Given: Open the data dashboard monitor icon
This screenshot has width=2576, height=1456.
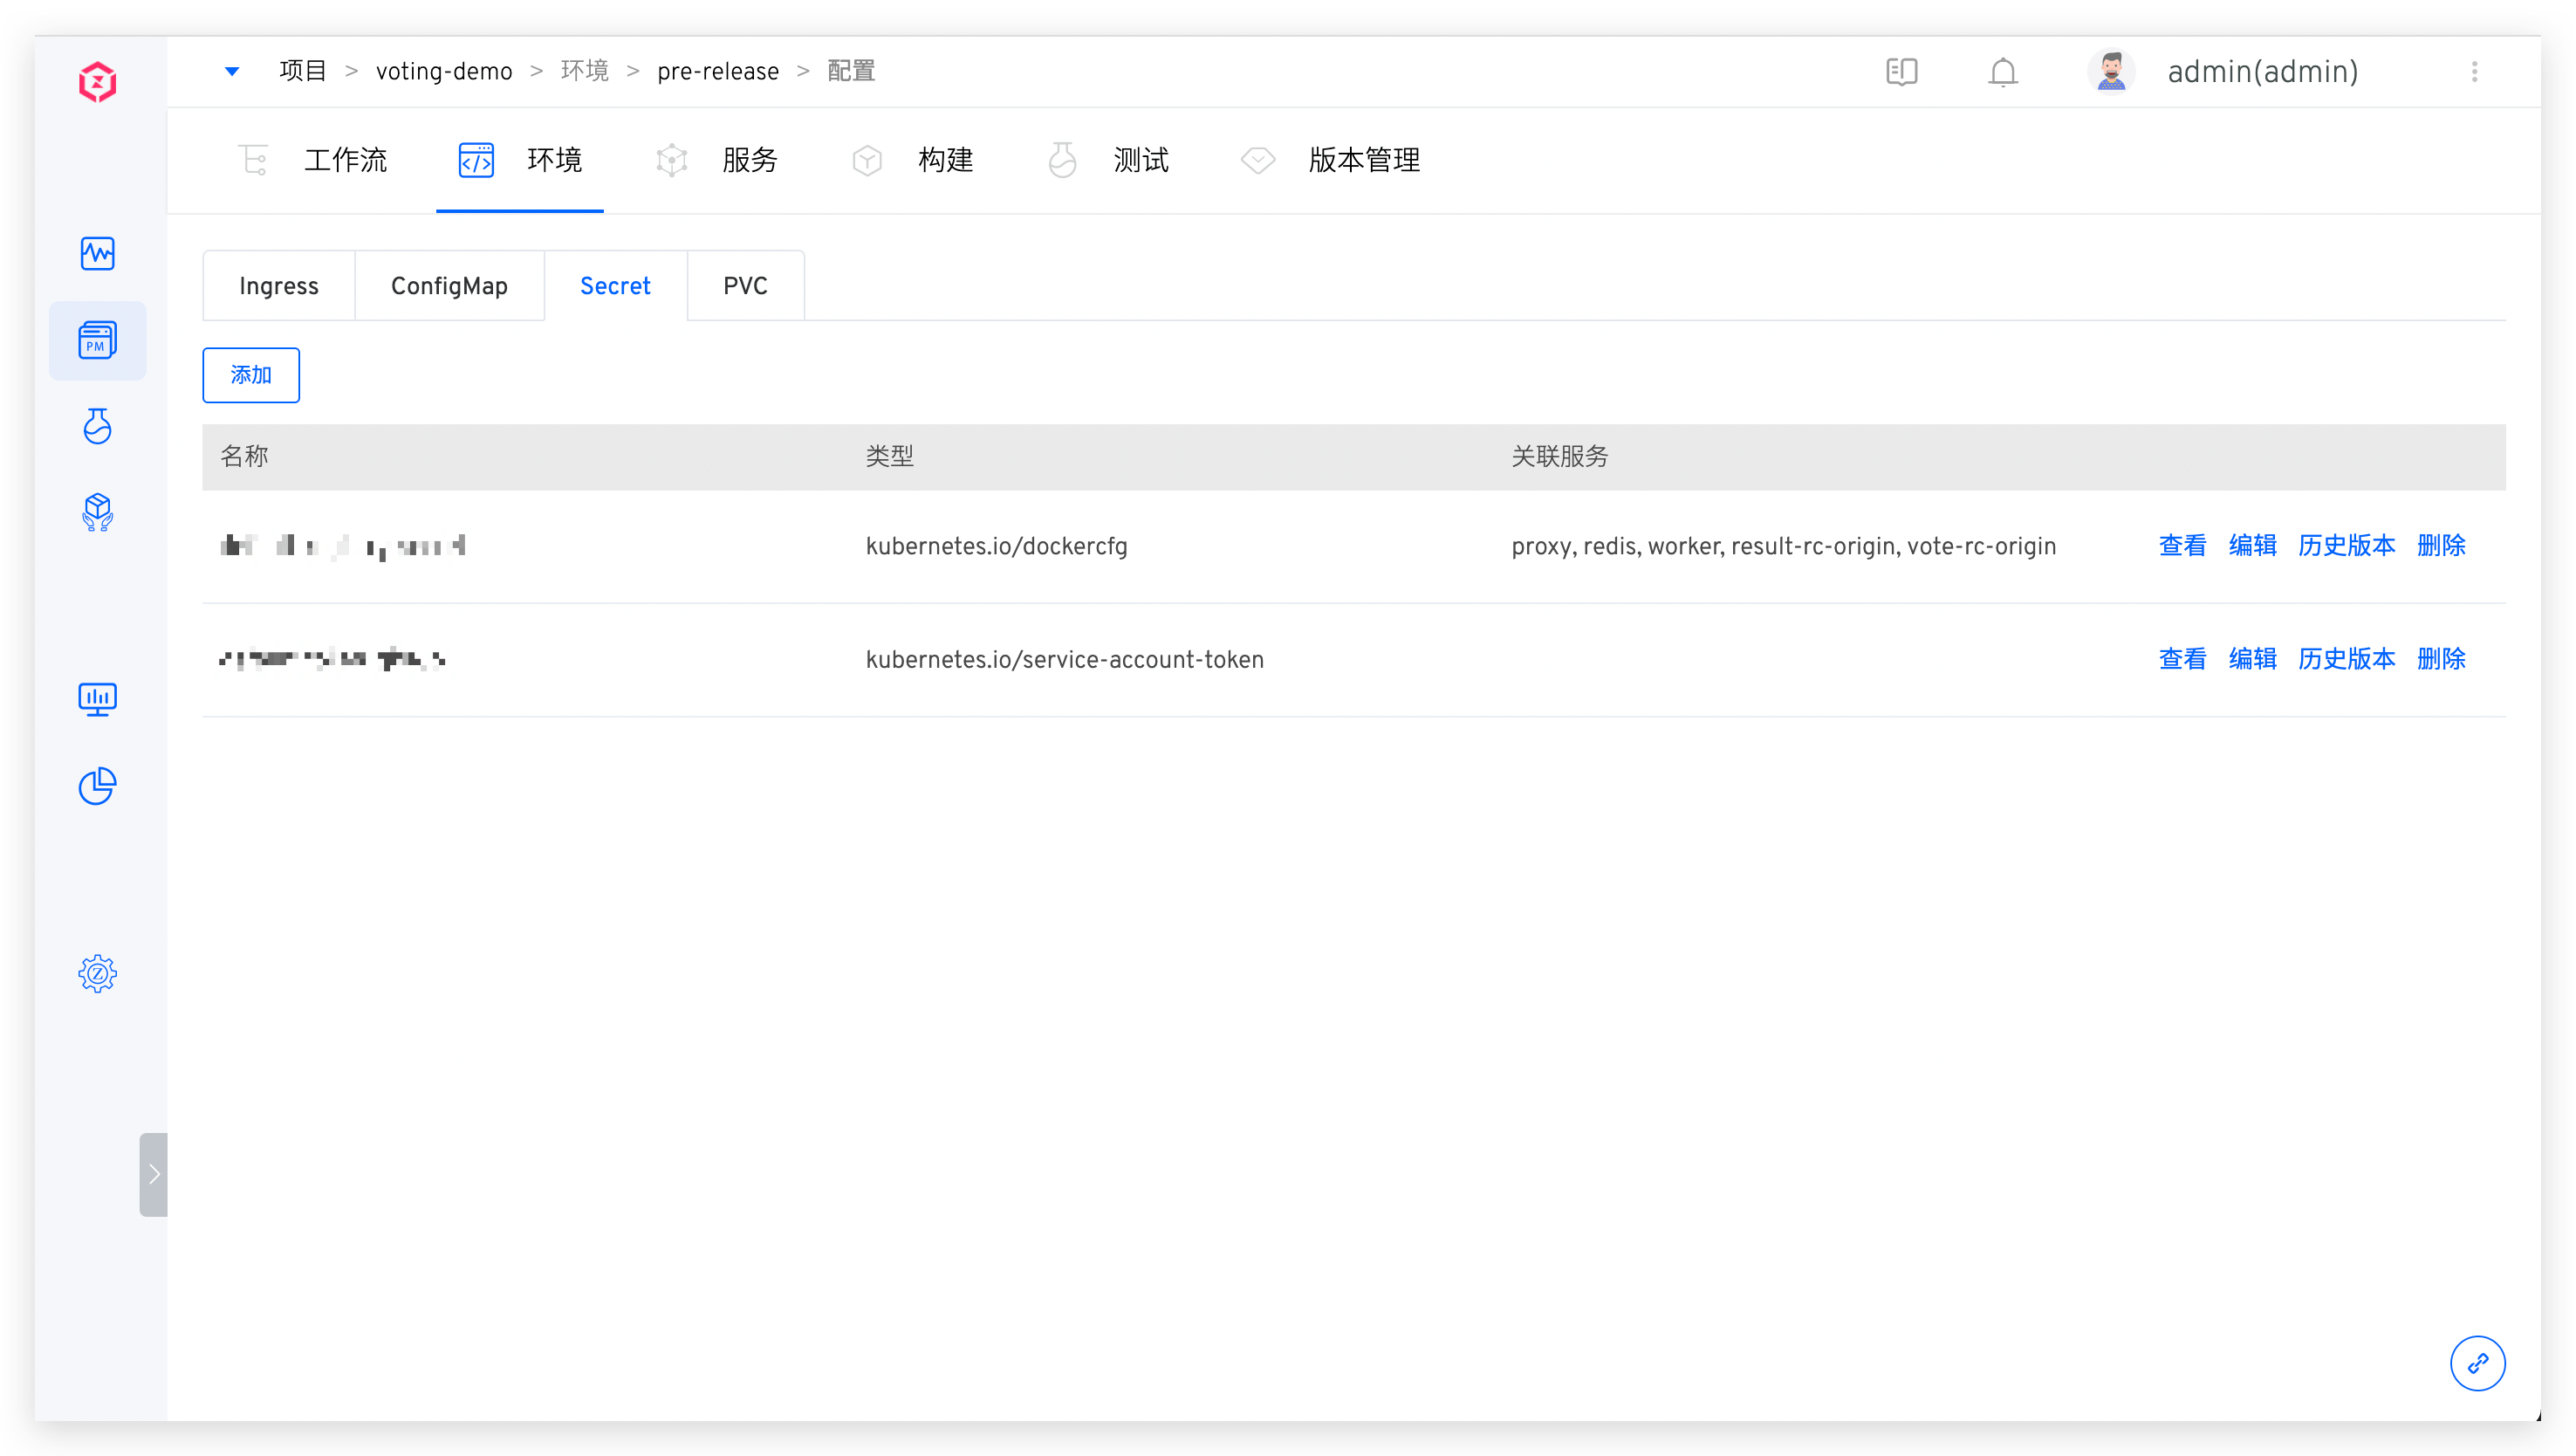Looking at the screenshot, I should click(97, 699).
